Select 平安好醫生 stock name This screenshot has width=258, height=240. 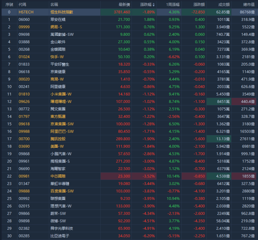tap(60, 64)
